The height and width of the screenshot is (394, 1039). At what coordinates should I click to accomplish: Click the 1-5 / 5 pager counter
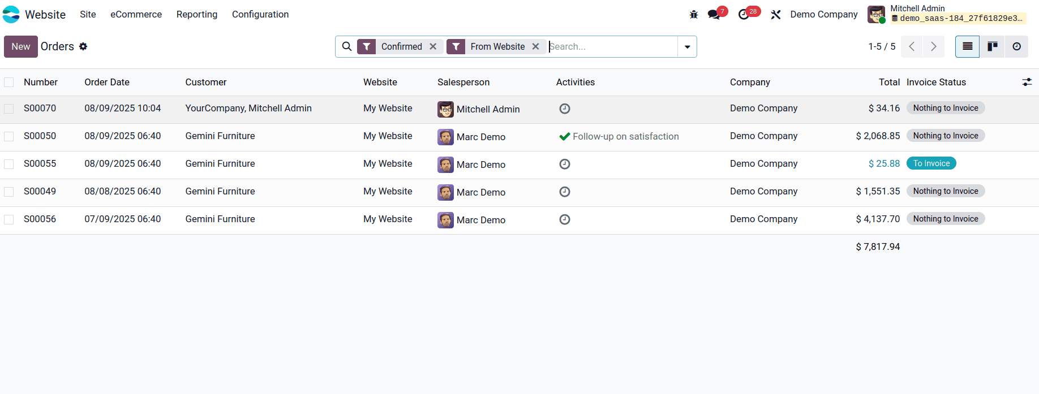[882, 46]
